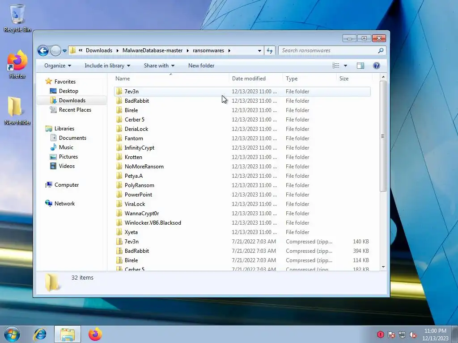Select the Birele file folder icon
This screenshot has width=458, height=343.
(x=119, y=110)
